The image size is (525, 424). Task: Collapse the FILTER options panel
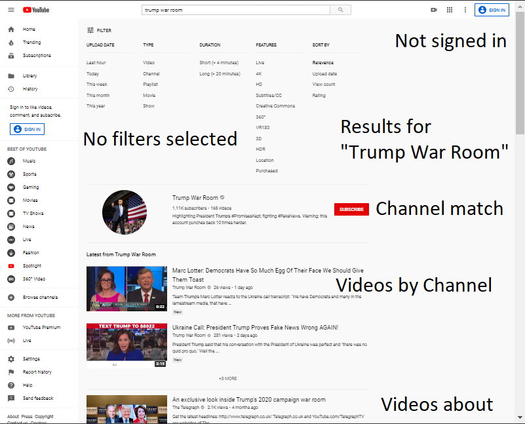(99, 30)
